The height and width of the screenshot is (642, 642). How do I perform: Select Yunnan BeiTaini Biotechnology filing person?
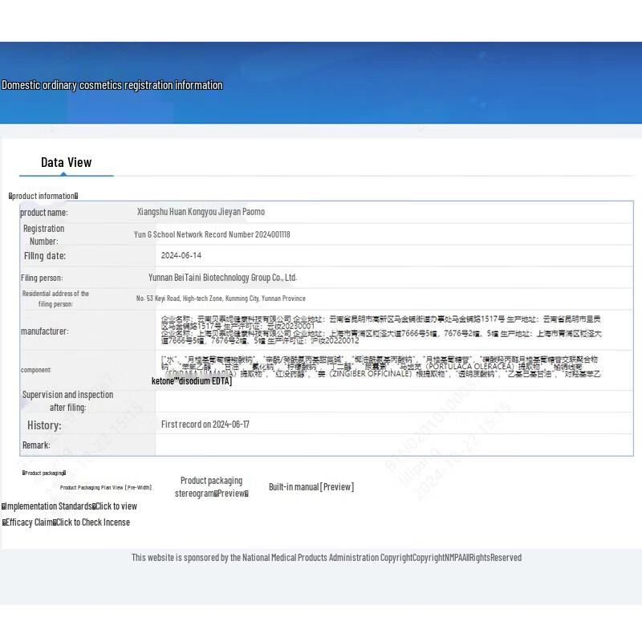click(222, 278)
